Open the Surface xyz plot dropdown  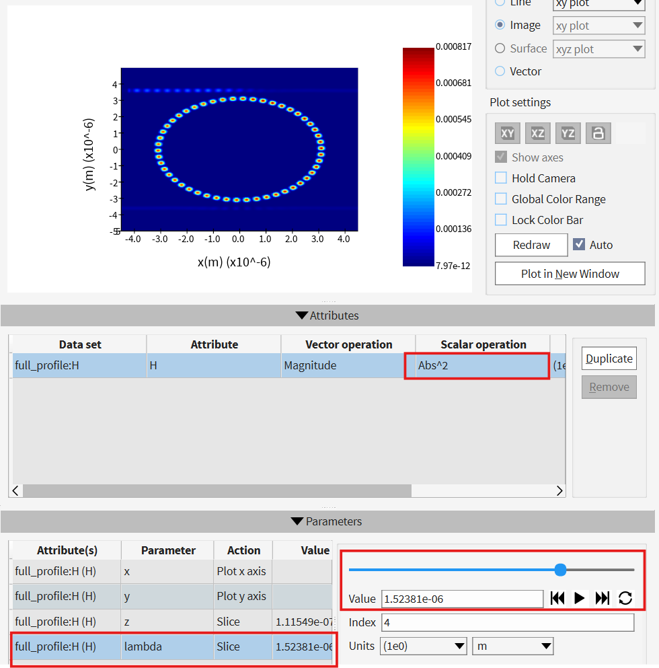tap(599, 49)
